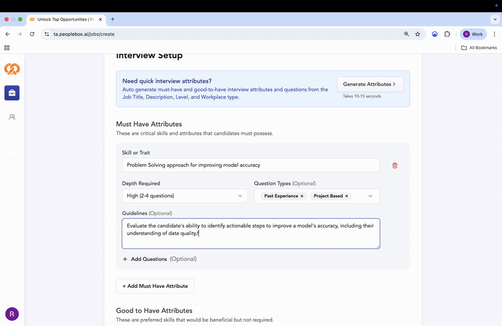
Task: Remove the Project Based tag
Action: [x=347, y=196]
